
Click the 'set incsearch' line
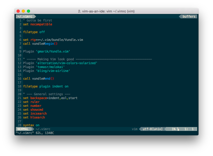pos(35,114)
